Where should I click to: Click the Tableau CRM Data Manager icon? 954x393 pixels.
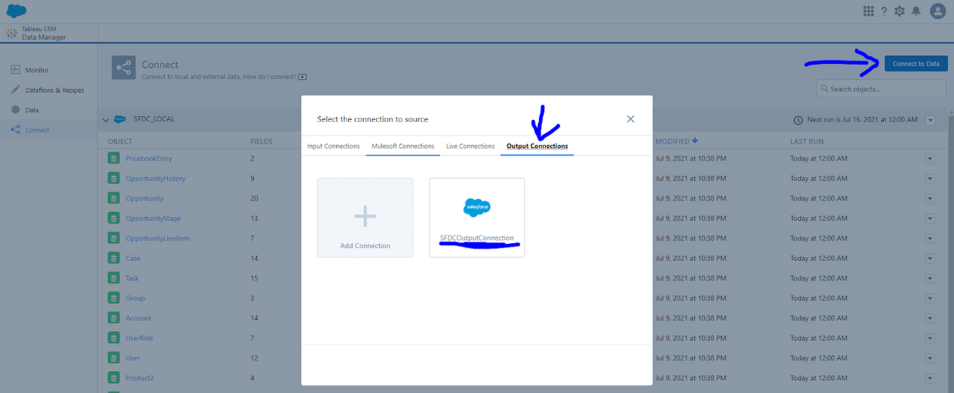pyautogui.click(x=11, y=33)
